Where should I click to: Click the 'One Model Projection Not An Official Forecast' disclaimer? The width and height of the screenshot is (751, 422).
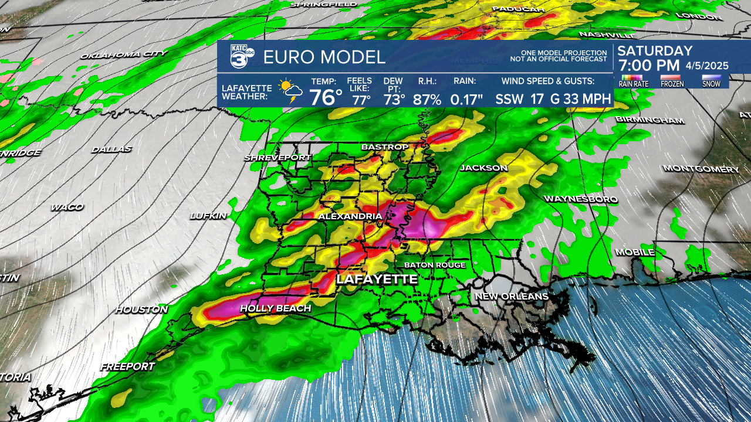tap(559, 56)
